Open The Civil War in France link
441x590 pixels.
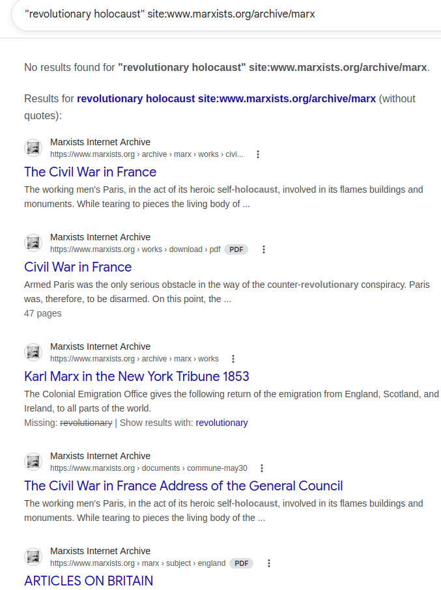click(x=91, y=172)
